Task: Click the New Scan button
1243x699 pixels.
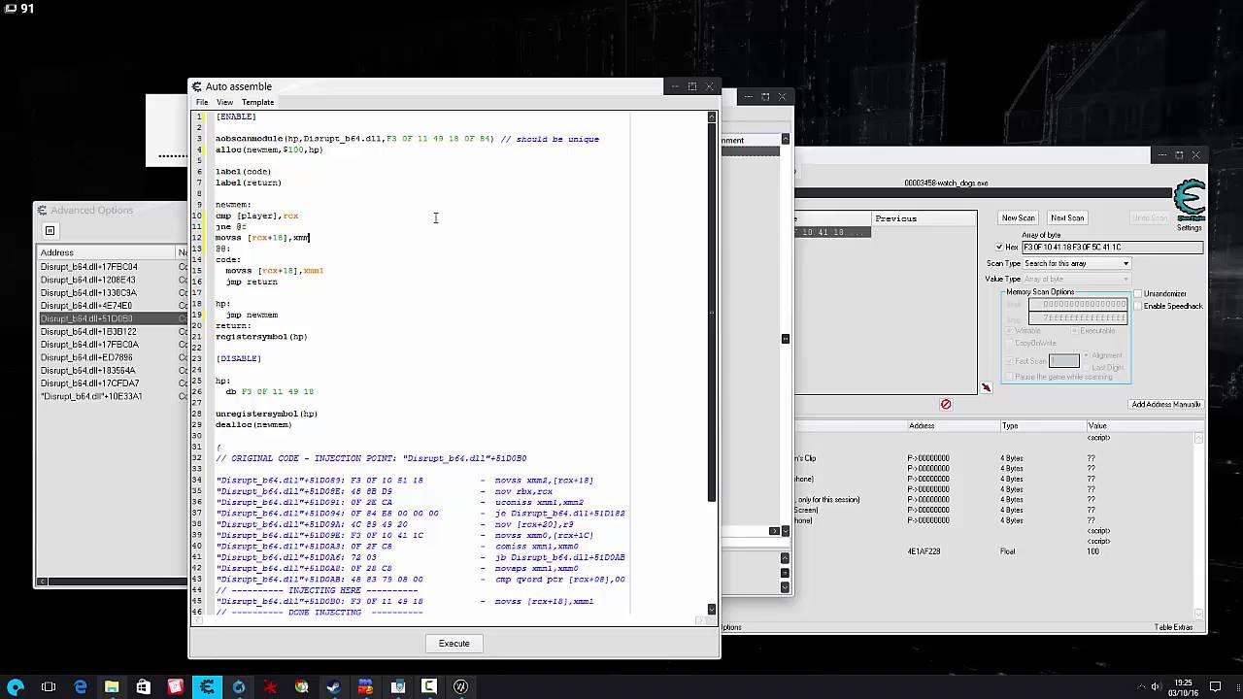Action: pos(1019,217)
